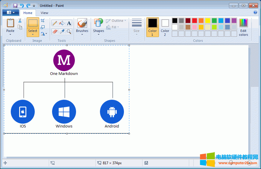Pick the lime green swatch
This screenshot has width=261, height=169.
click(214, 27)
